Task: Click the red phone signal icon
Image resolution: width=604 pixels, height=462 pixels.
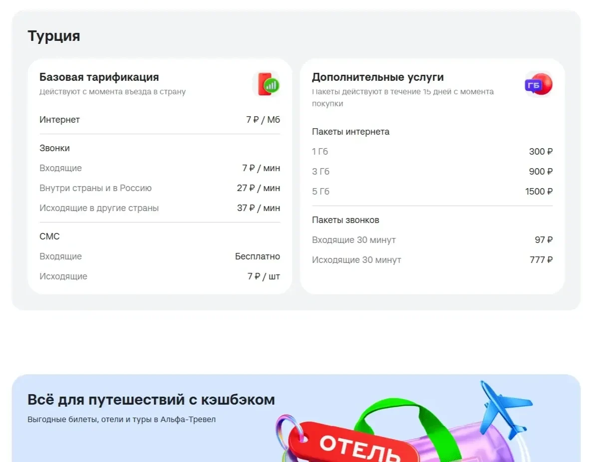Action: 267,84
